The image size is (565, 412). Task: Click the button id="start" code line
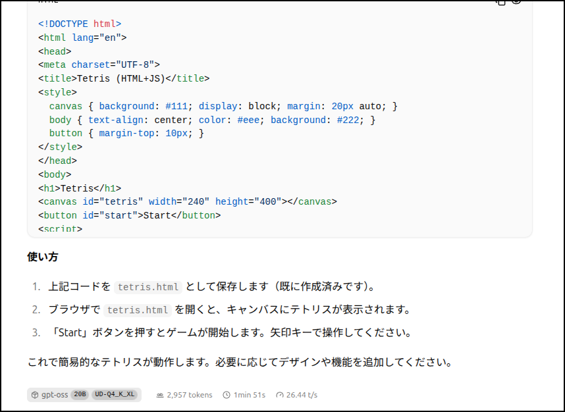[x=129, y=215]
